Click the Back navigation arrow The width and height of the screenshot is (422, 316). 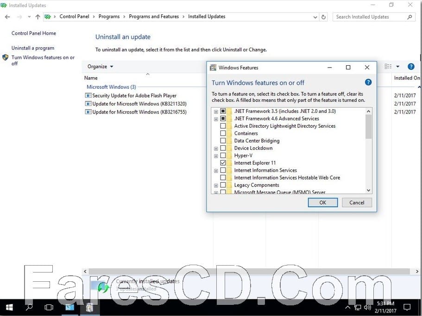[x=7, y=17]
